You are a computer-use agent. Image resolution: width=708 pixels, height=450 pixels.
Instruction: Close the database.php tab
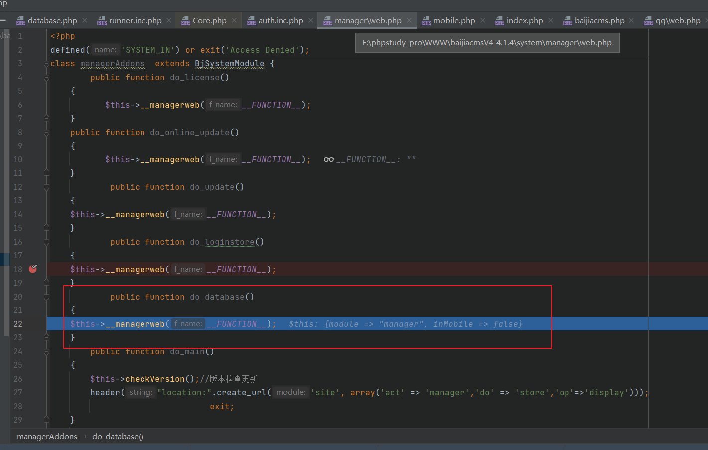[85, 20]
